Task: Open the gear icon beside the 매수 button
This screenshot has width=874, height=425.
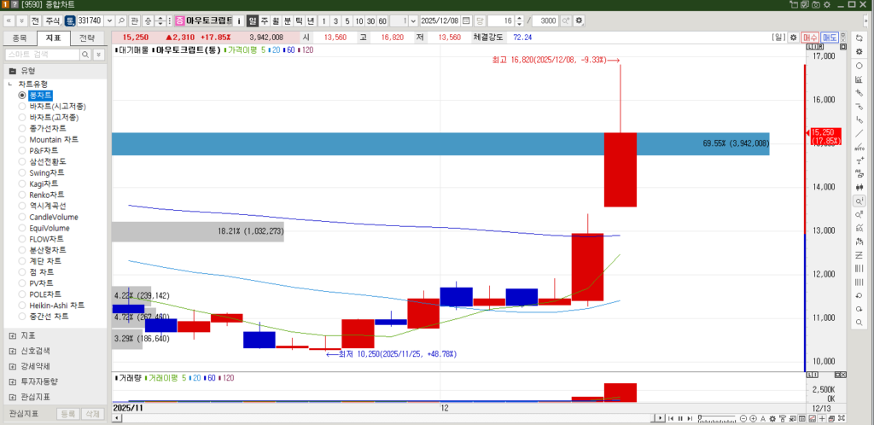Action: 793,38
